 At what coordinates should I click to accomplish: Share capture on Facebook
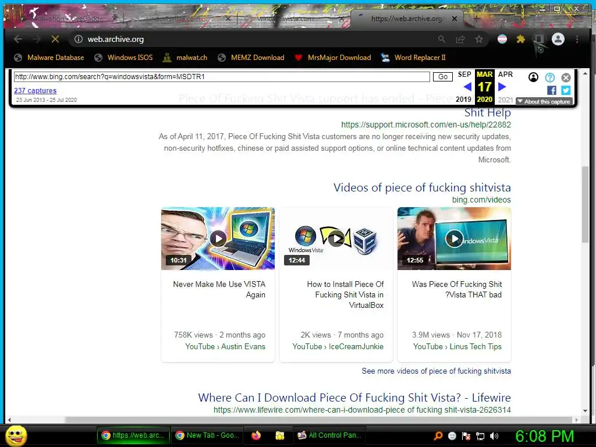click(552, 90)
